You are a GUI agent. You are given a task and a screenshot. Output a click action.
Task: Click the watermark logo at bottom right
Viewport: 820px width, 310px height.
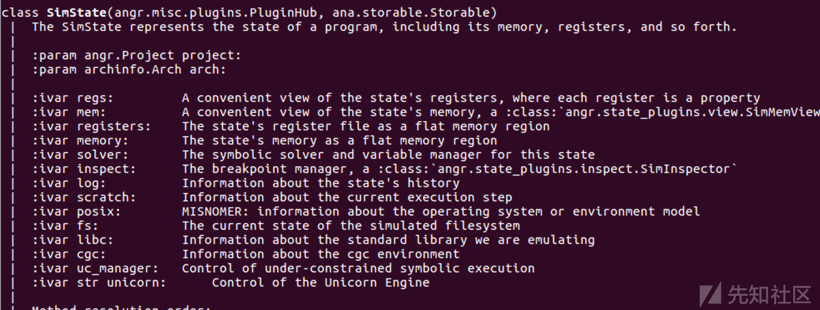(x=755, y=295)
